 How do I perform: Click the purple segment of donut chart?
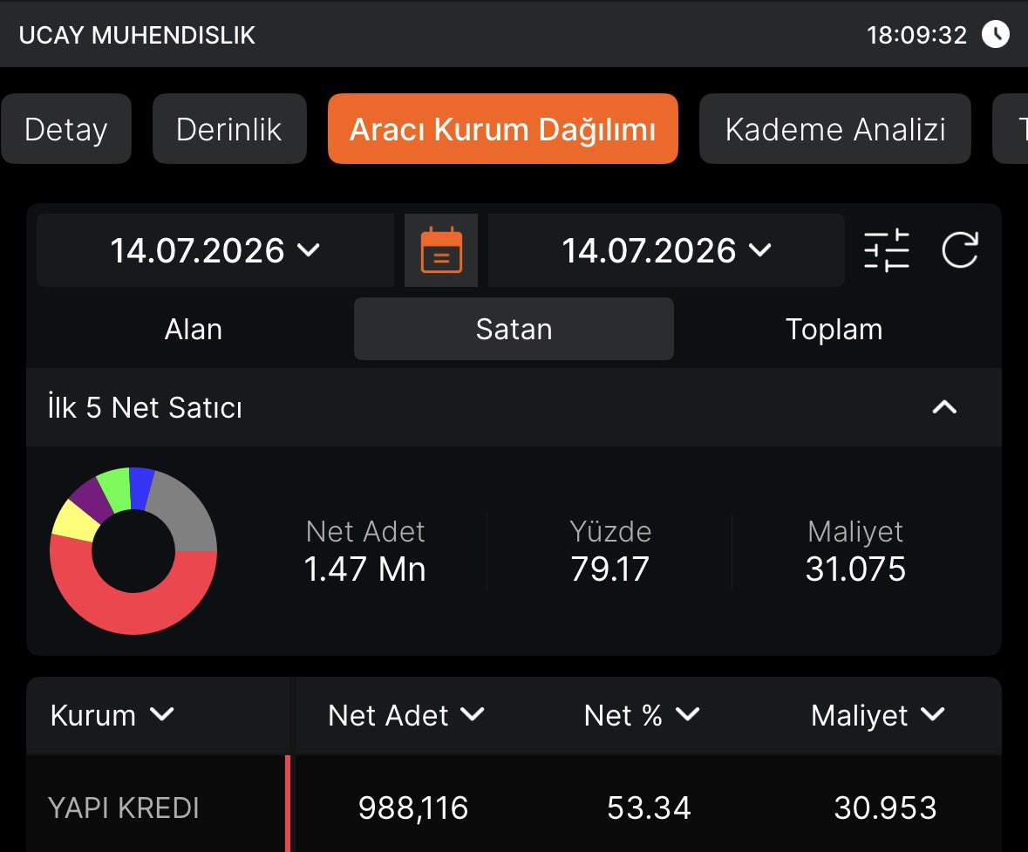(x=92, y=501)
